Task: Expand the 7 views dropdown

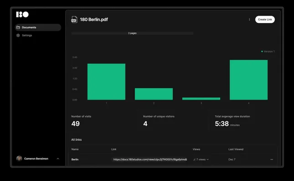Action: pyautogui.click(x=201, y=160)
